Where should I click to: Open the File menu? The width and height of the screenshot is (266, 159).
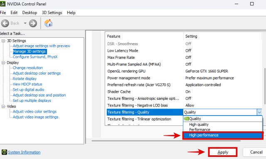[x=3, y=13]
